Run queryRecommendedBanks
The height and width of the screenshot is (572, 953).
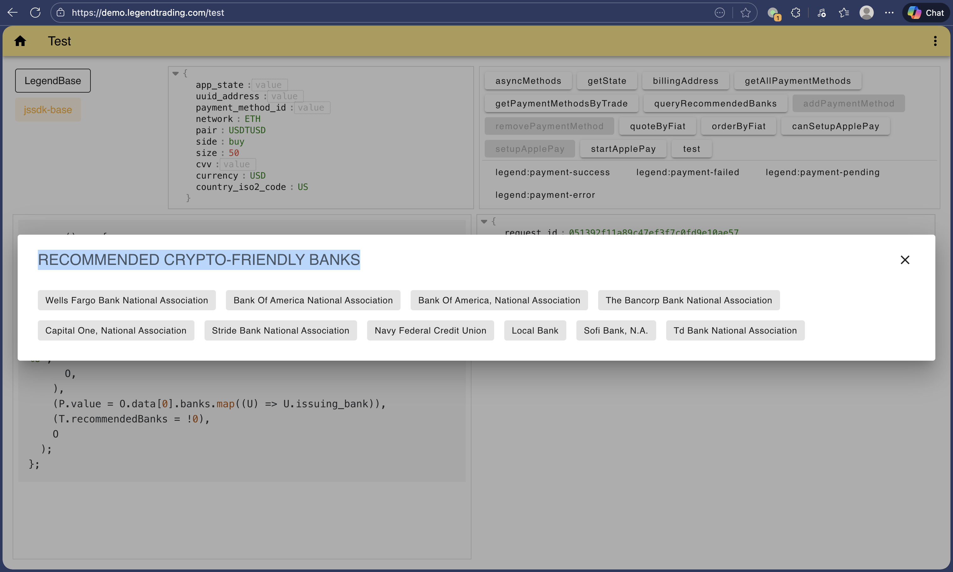point(715,103)
